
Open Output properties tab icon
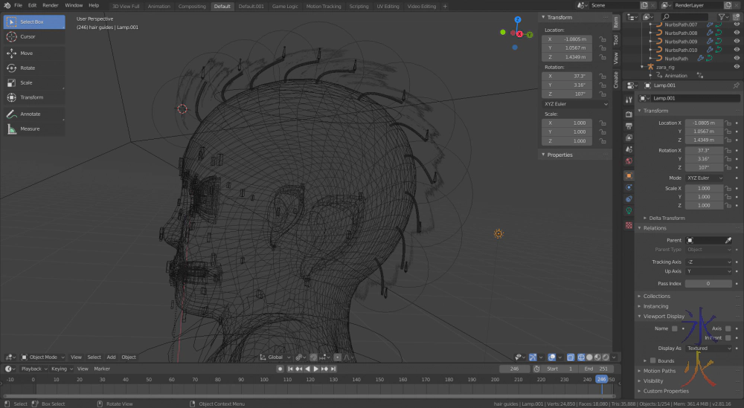pos(629,126)
